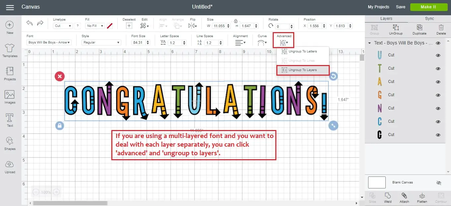Click the Attach icon
The height and width of the screenshot is (206, 451).
(x=404, y=197)
